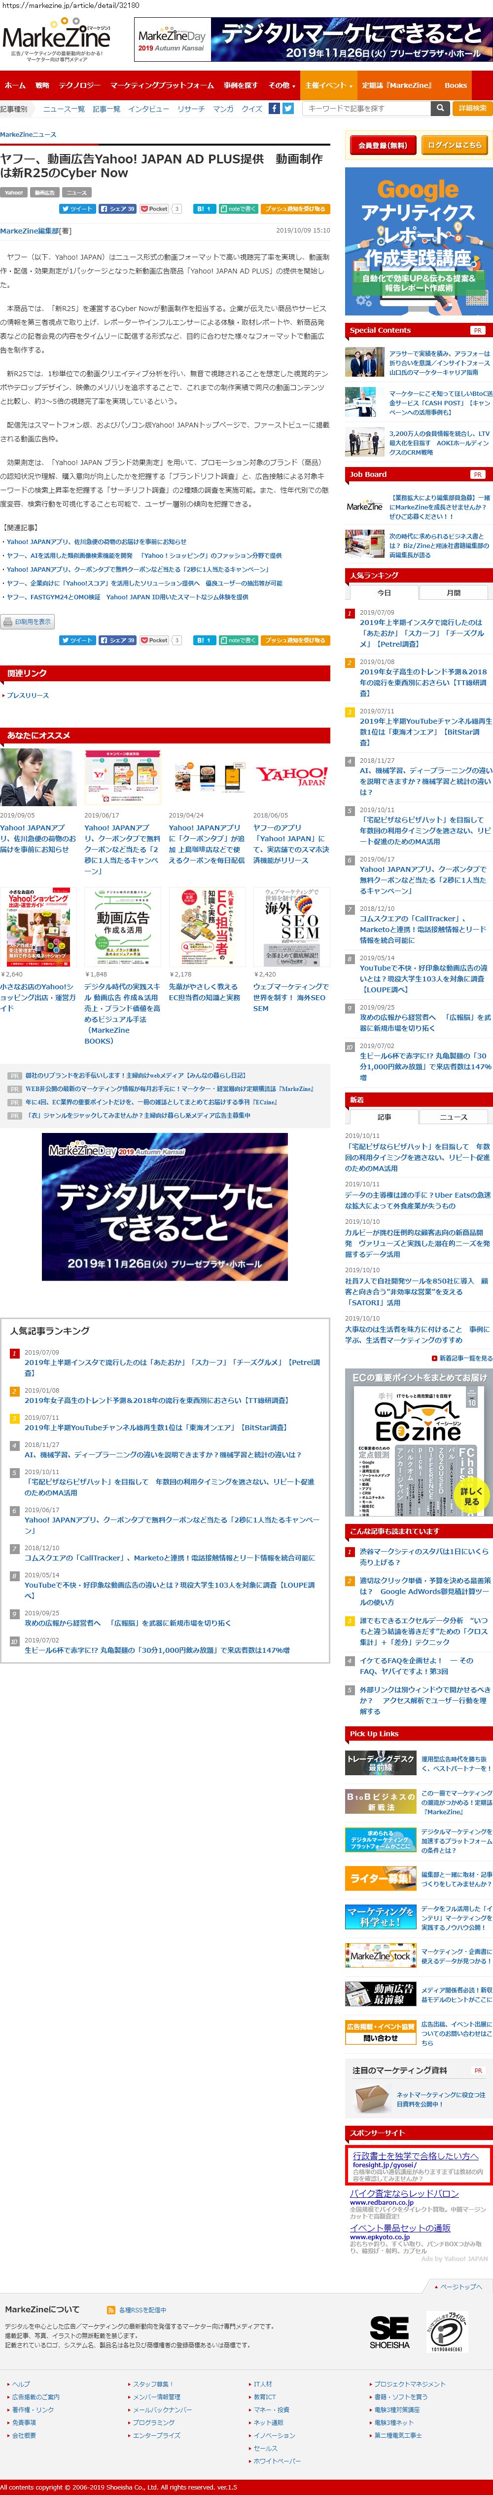Save to Pocket from top share bar

pos(155,208)
